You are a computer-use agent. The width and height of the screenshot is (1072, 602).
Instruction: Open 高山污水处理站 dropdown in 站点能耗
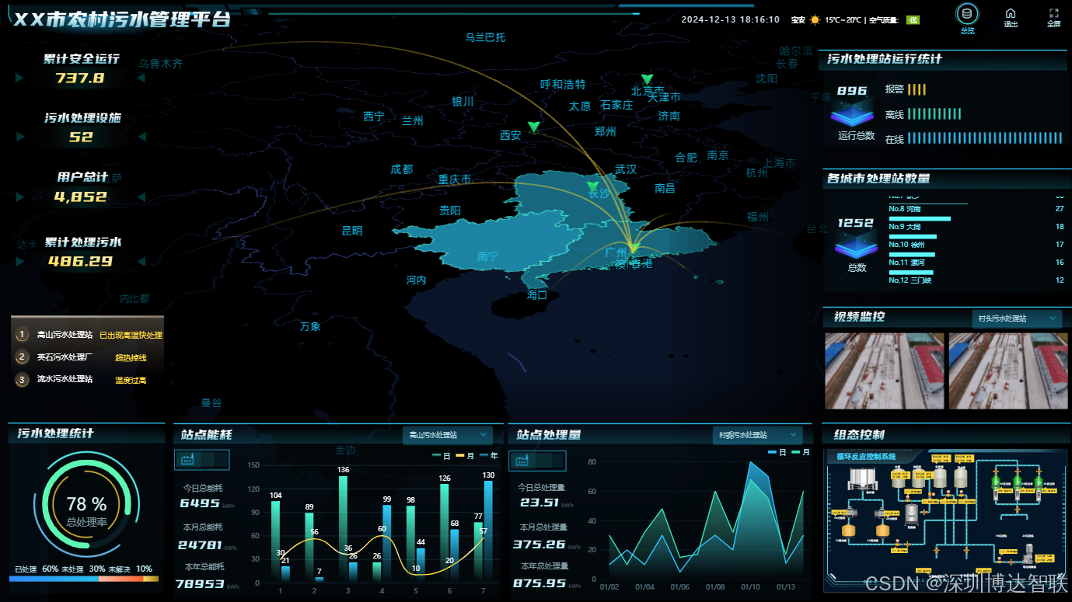point(447,435)
